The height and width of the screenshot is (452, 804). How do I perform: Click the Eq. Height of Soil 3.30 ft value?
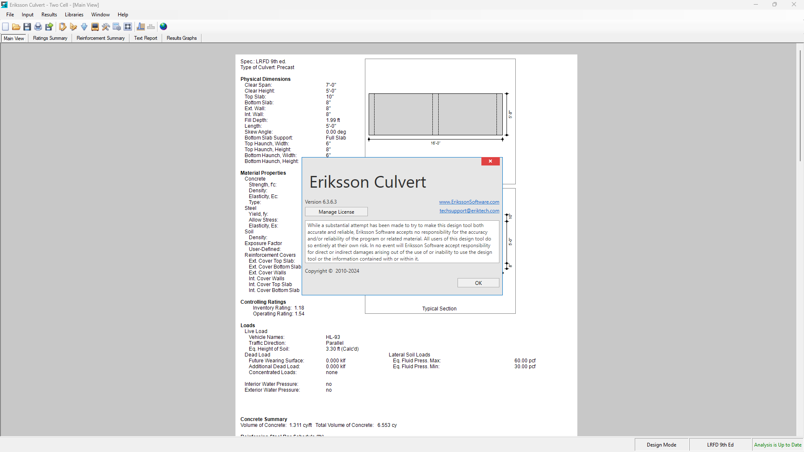342,349
